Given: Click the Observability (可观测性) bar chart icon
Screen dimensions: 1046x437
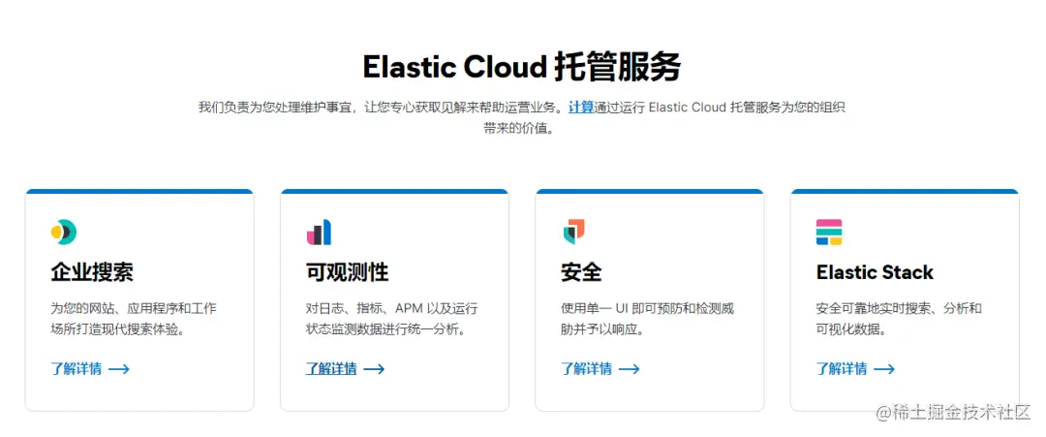Looking at the screenshot, I should point(319,233).
